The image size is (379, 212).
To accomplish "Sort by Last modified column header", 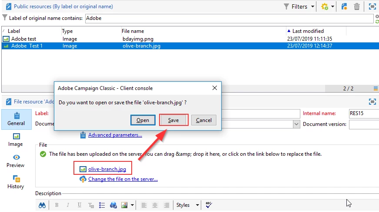I will pyautogui.click(x=308, y=31).
